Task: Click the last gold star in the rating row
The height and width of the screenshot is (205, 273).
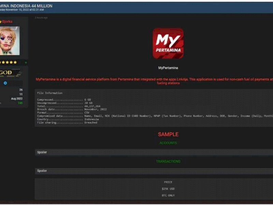Action: click(x=16, y=62)
